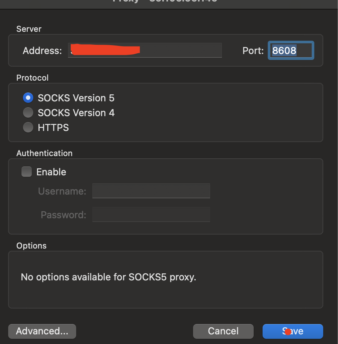This screenshot has height=344, width=338.
Task: Tick the Enable authentication checkbox
Action: (x=27, y=172)
